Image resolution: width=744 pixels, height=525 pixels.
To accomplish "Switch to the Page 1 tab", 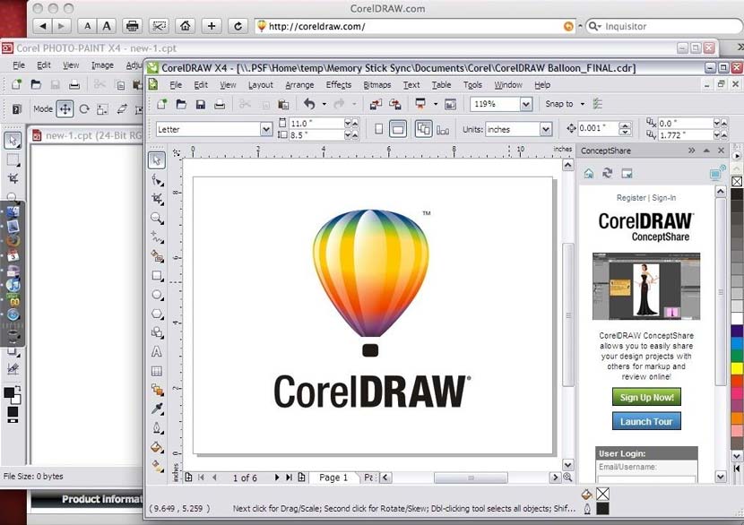I will (x=333, y=478).
